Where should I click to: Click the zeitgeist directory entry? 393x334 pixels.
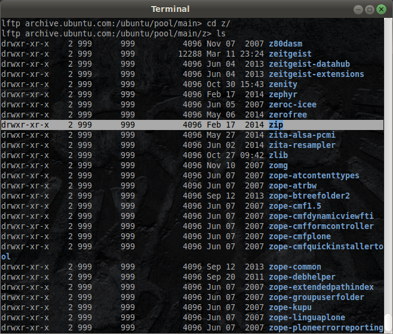(x=290, y=54)
